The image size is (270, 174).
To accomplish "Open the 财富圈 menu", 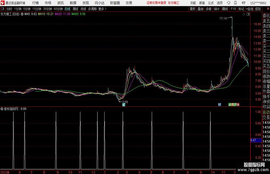I will pos(115,3).
